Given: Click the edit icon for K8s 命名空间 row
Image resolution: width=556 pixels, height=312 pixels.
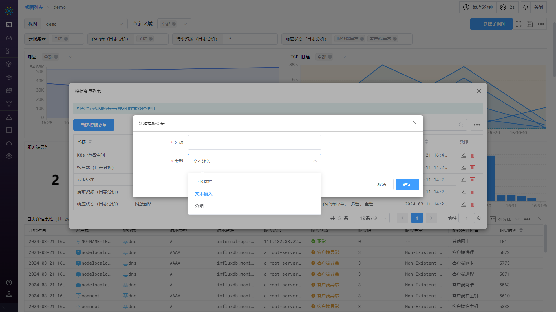Looking at the screenshot, I should 464,155.
